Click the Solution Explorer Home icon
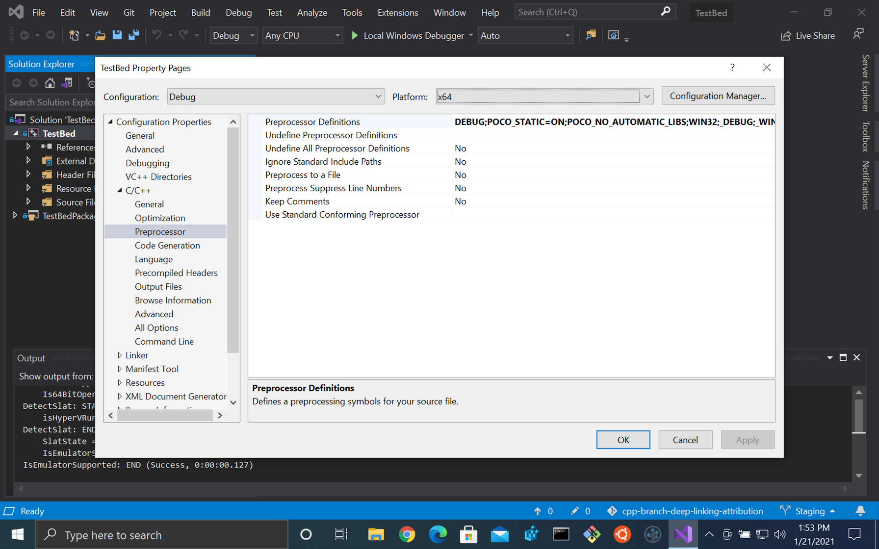The width and height of the screenshot is (879, 549). pyautogui.click(x=50, y=83)
